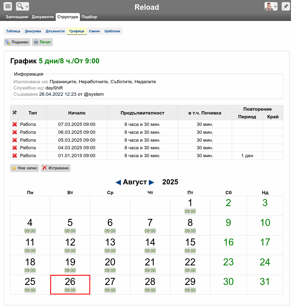Open the Смени sub-tab

(x=94, y=31)
